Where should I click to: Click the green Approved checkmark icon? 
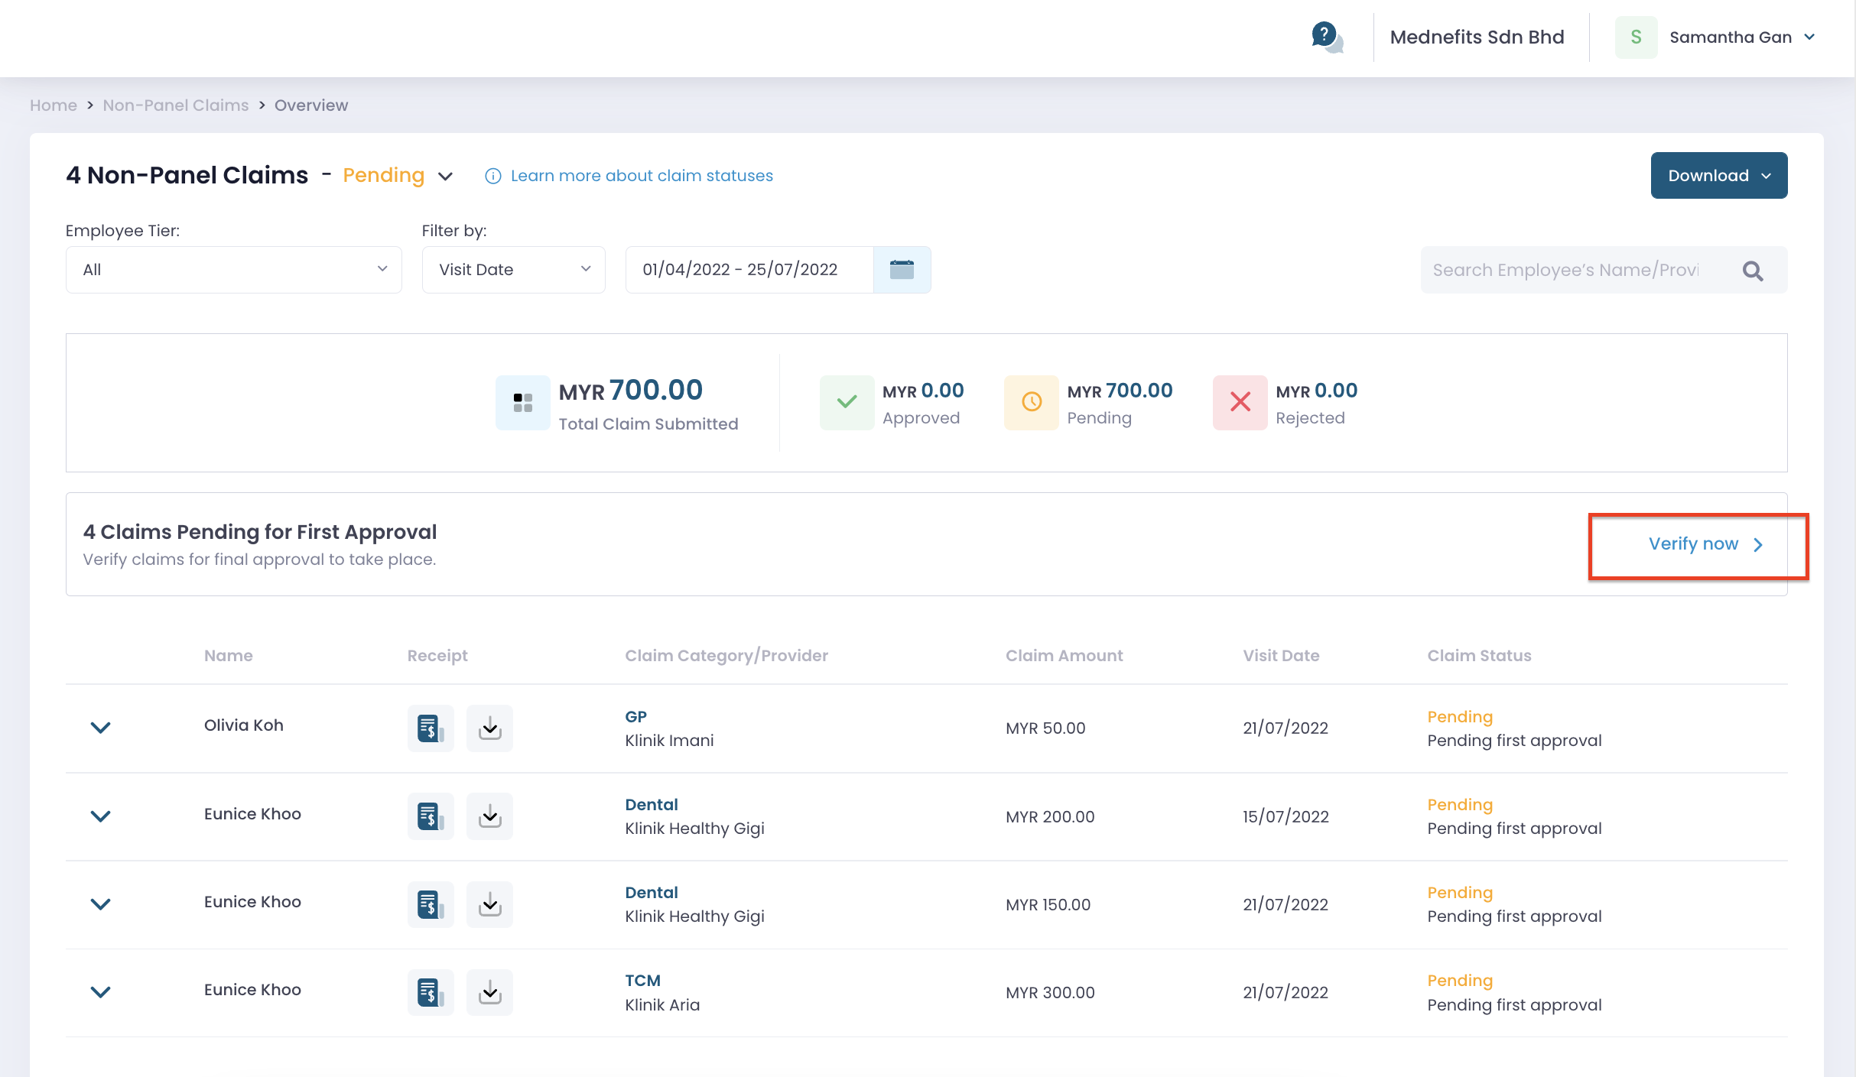[x=847, y=402]
